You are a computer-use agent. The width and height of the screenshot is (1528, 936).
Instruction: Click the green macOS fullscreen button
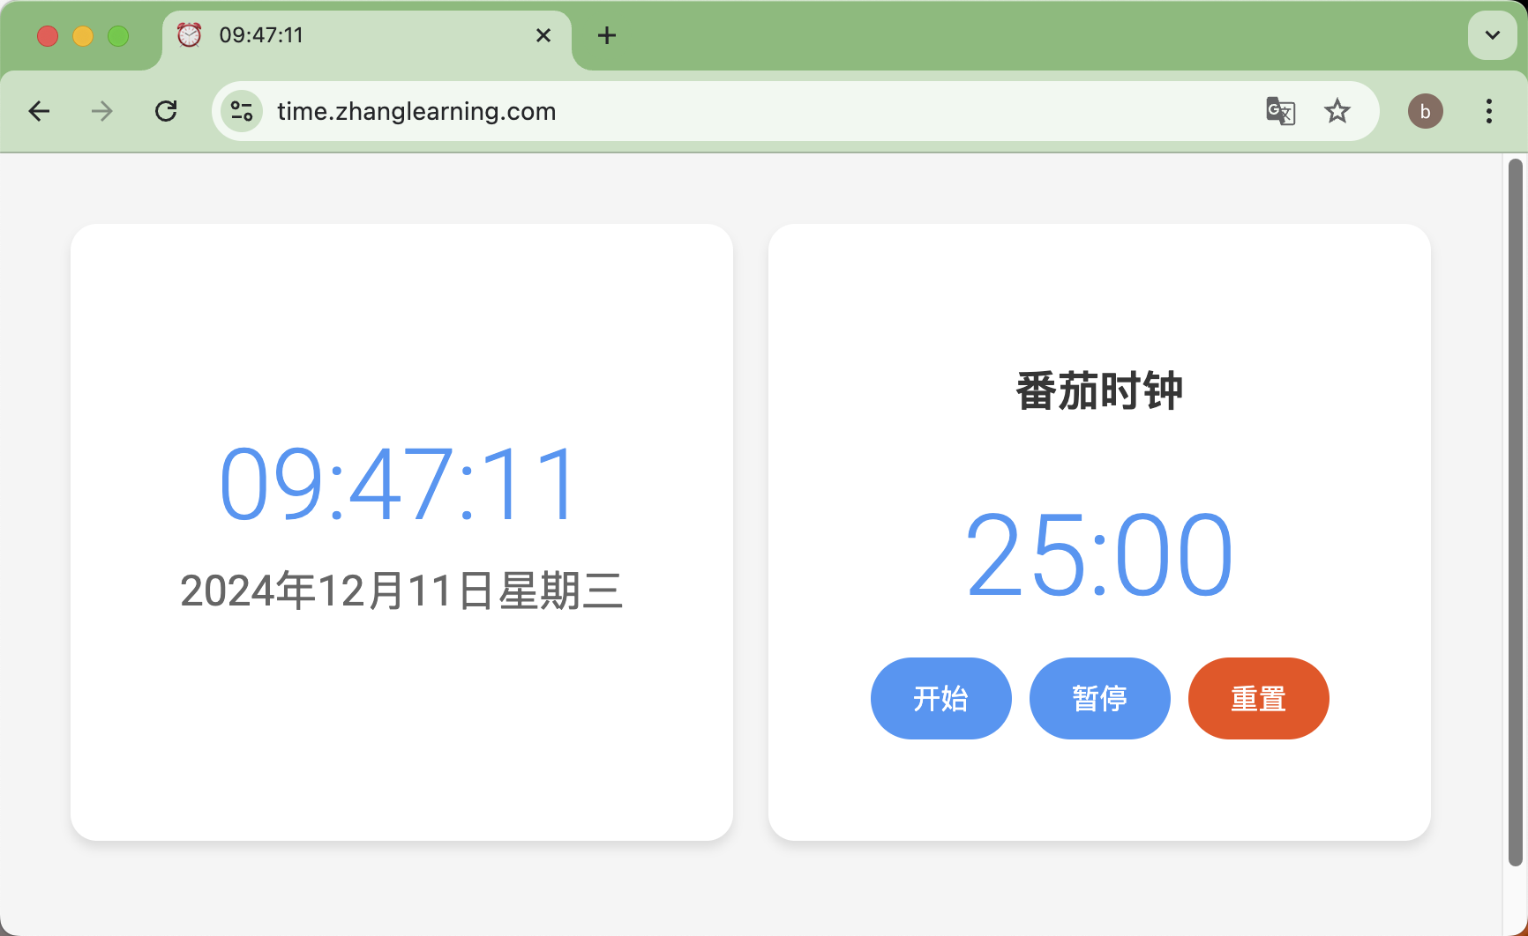click(118, 35)
